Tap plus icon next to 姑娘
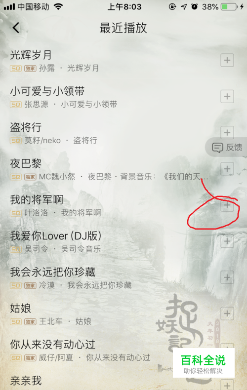This screenshot has height=390, width=247. [x=227, y=313]
